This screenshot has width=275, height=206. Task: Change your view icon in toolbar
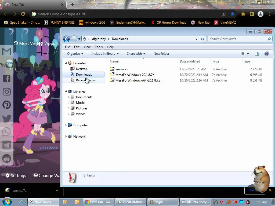coord(242,54)
